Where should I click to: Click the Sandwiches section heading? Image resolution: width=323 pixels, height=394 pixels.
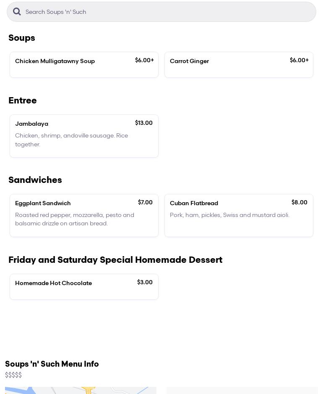tap(35, 180)
